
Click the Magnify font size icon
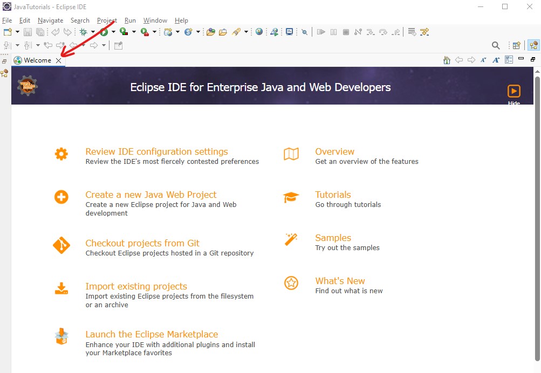pos(496,60)
